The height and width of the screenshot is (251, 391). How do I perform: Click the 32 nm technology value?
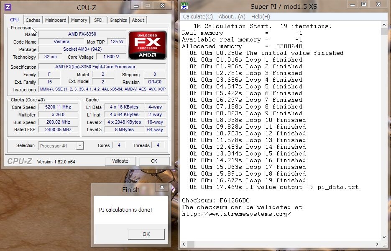click(50, 57)
